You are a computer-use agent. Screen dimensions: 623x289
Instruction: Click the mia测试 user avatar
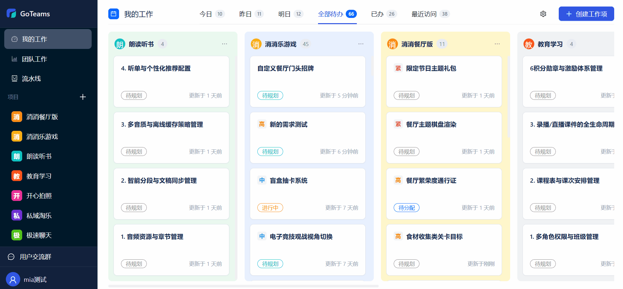coord(13,280)
